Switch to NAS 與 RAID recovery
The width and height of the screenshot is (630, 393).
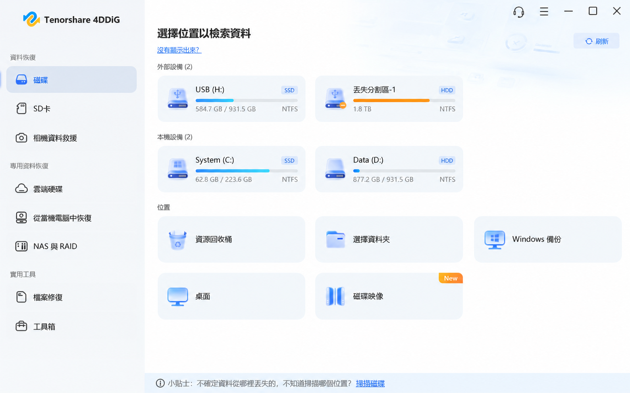point(71,246)
